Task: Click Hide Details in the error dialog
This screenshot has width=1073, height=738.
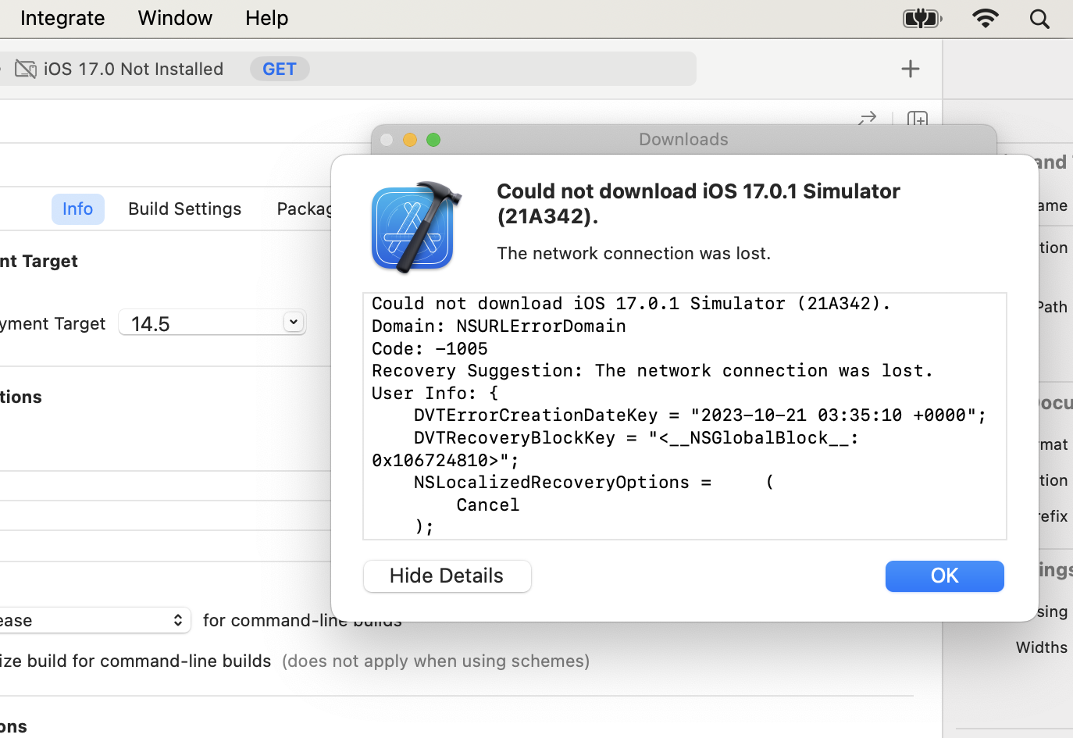Action: pyautogui.click(x=447, y=576)
